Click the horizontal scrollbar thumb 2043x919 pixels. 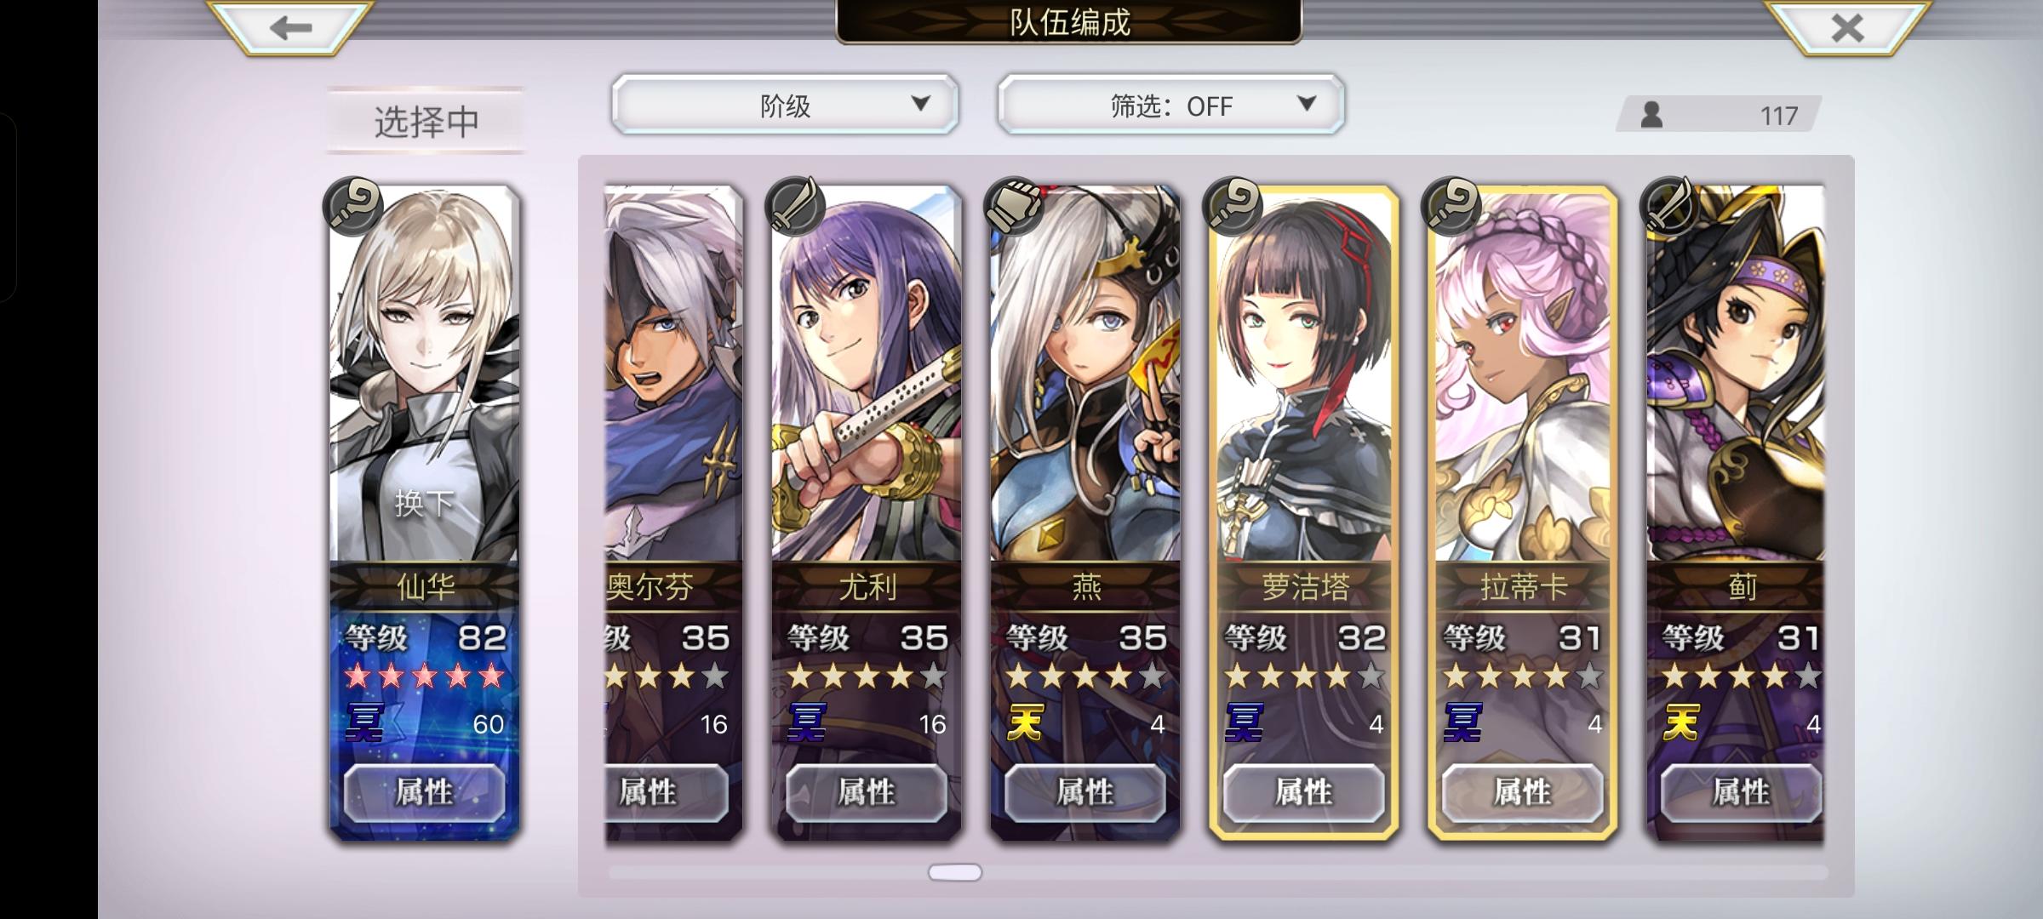click(x=954, y=872)
